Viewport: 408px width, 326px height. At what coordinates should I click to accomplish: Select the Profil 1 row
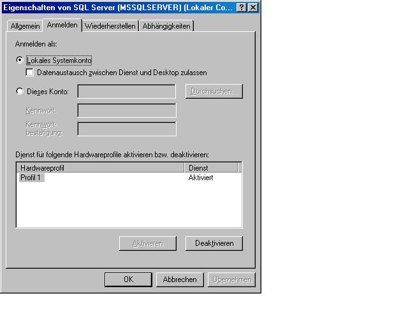[x=129, y=178]
